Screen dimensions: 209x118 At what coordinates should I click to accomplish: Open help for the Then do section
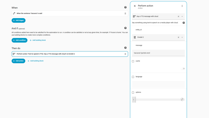(125, 48)
